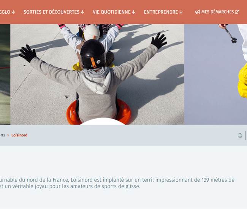
Task: Click the Loisinord description paragraph
Action: coord(117,183)
